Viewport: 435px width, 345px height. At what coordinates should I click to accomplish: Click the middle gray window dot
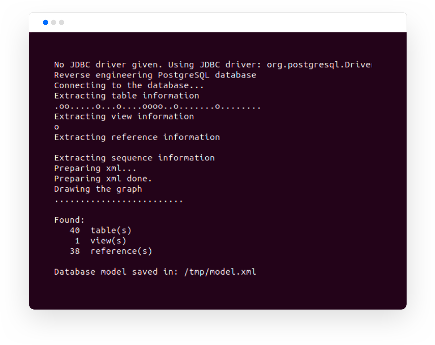click(53, 22)
